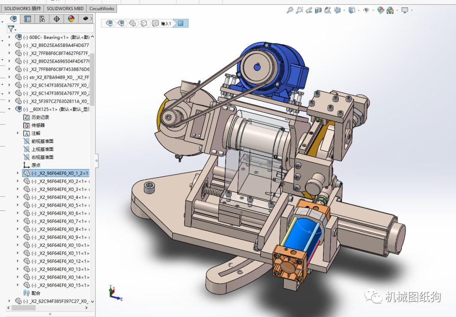This screenshot has width=456, height=317.
Task: Select the 前视基准面 front plane
Action: (x=42, y=141)
